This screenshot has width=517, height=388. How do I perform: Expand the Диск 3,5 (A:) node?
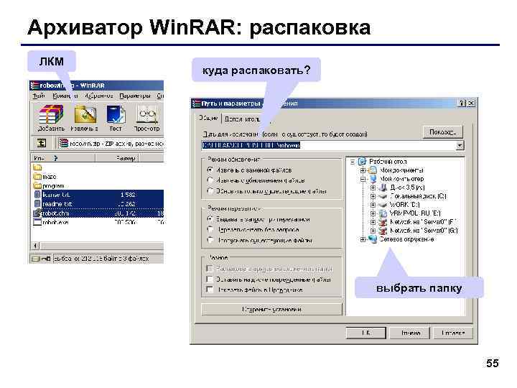click(x=373, y=188)
